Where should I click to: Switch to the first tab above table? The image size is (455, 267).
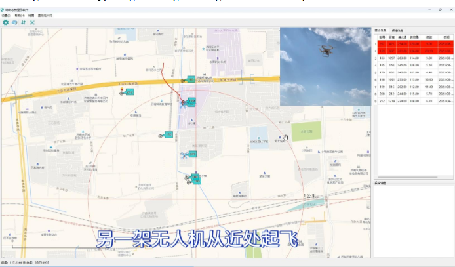tap(380, 30)
